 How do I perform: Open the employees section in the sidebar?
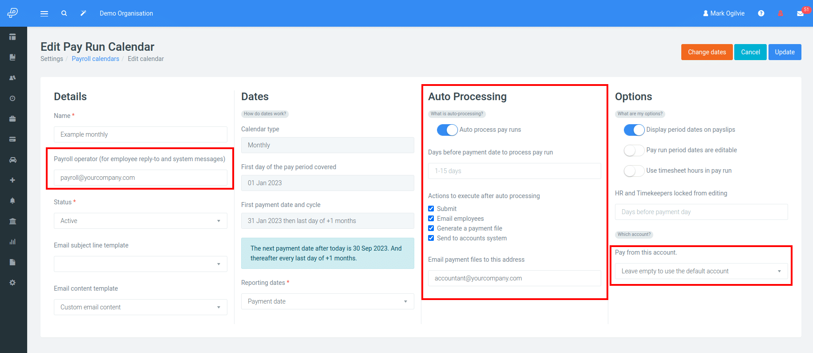12,77
